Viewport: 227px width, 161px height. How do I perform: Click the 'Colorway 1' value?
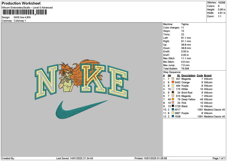click(20, 21)
